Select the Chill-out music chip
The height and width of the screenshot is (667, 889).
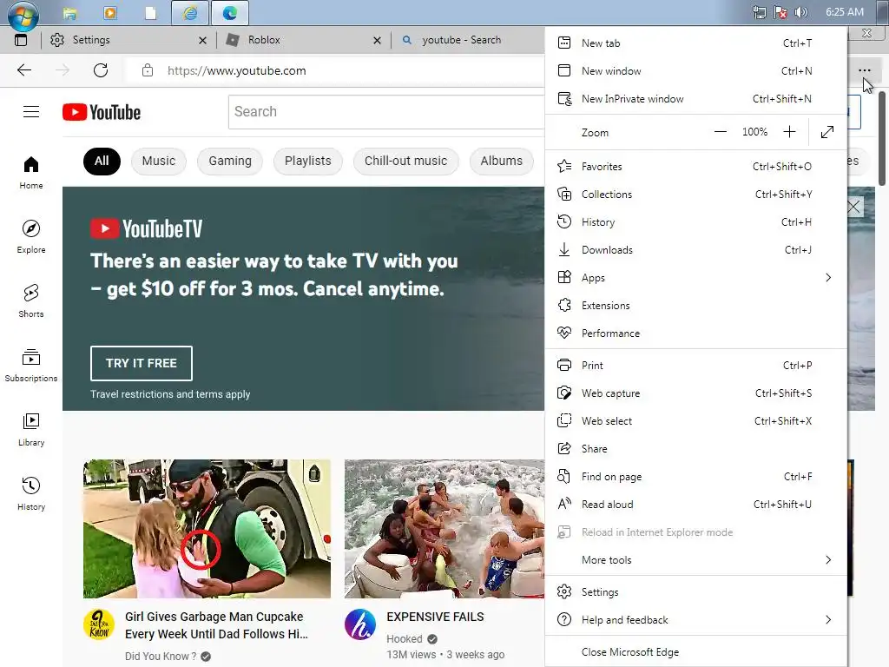click(406, 161)
